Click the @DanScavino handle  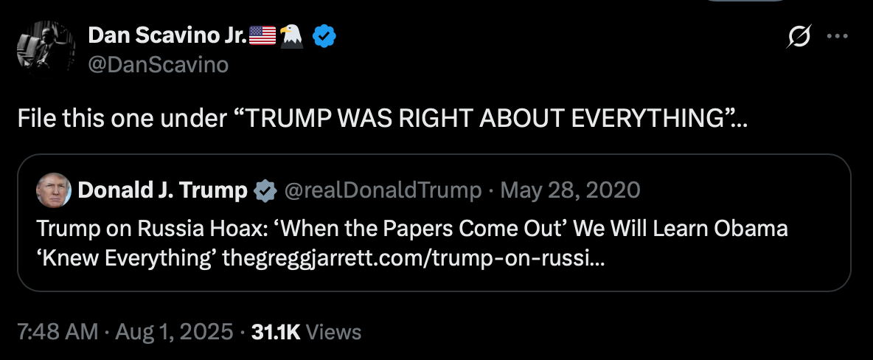[158, 65]
